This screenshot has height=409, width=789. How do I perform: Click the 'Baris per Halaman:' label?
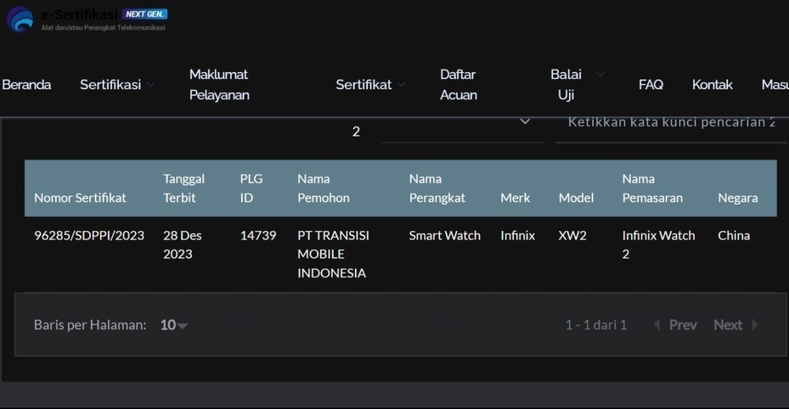pos(90,325)
